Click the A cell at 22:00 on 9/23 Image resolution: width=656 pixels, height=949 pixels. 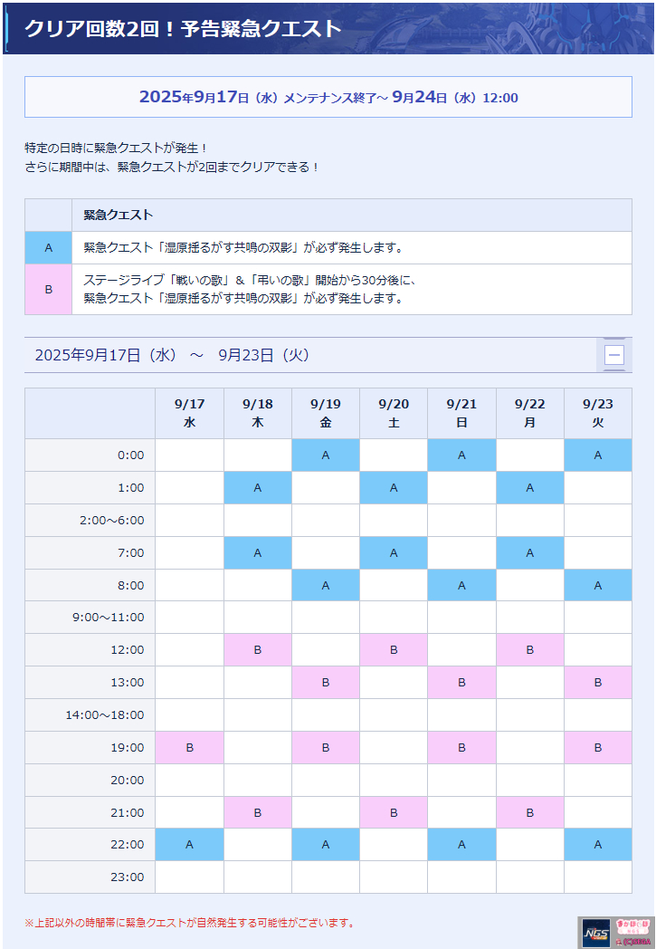[x=598, y=844]
